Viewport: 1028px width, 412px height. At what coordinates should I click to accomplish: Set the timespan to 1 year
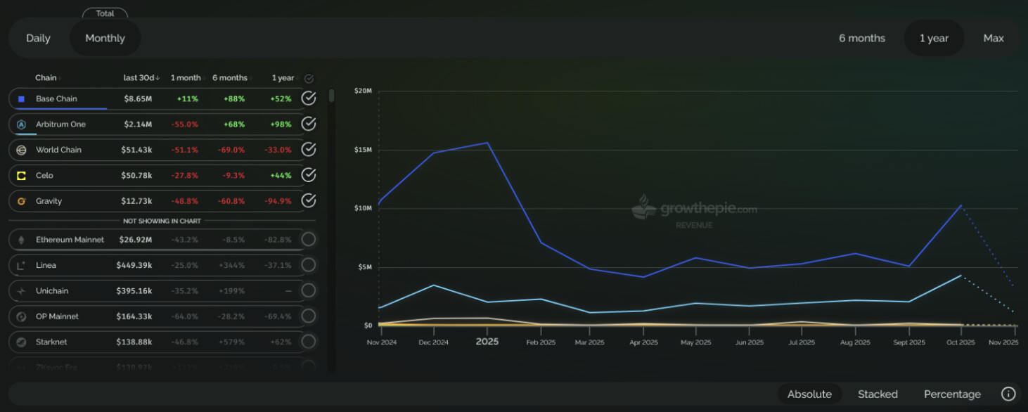[934, 38]
